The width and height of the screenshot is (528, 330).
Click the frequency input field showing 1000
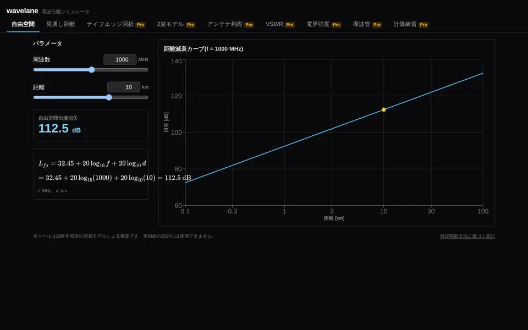coord(120,59)
